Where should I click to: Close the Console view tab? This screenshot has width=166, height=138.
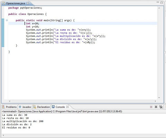(67, 107)
